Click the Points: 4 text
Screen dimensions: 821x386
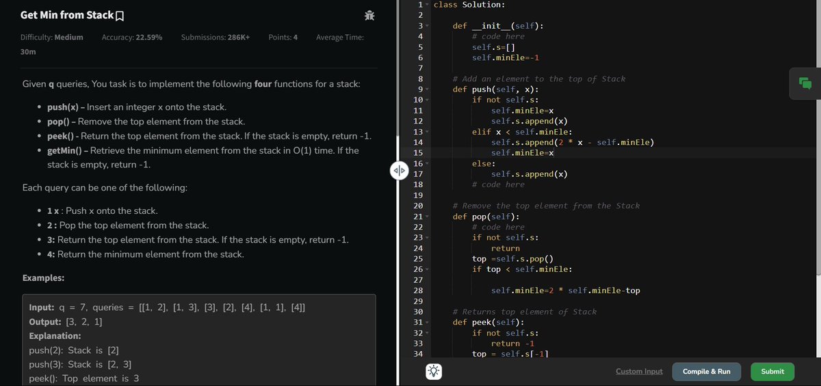283,38
